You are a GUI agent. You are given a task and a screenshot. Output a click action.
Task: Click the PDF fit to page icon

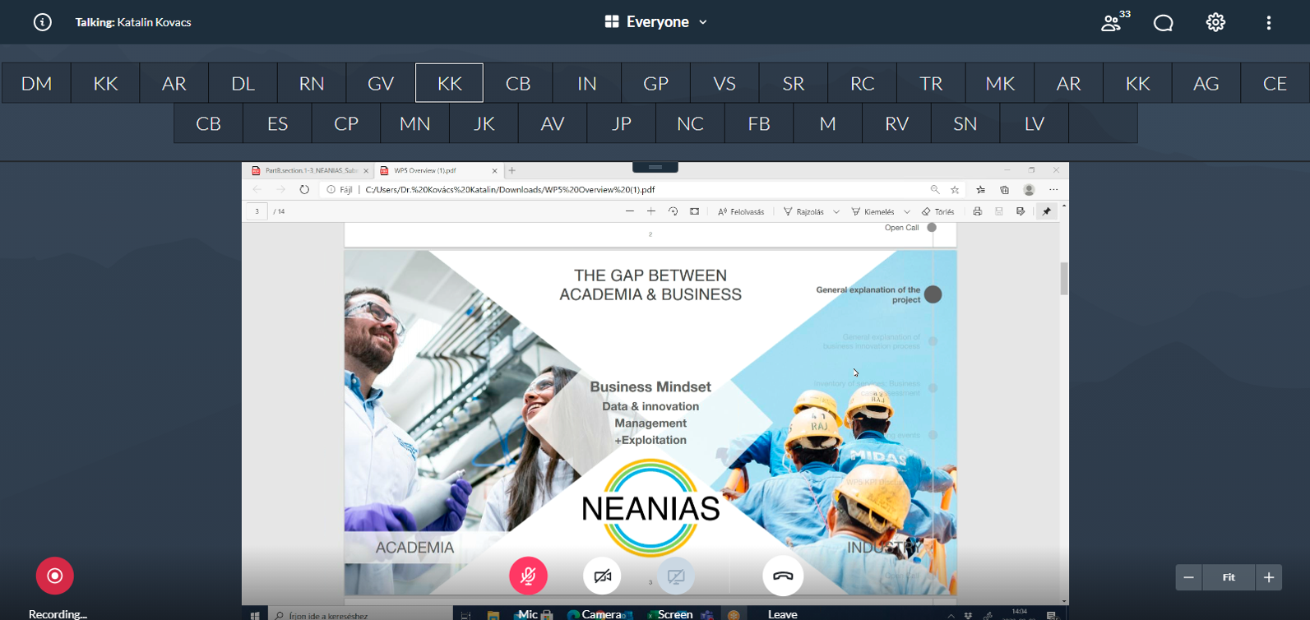click(694, 211)
